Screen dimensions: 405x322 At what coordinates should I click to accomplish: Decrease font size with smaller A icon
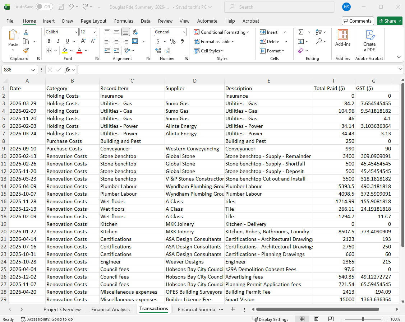[x=93, y=41]
